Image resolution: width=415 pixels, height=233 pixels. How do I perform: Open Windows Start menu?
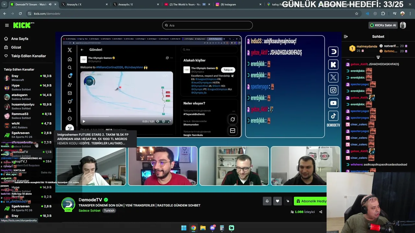[184, 228]
